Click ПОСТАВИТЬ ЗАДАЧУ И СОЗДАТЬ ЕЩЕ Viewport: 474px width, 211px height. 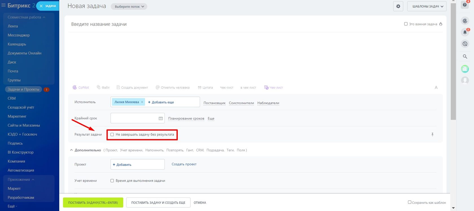click(x=158, y=203)
